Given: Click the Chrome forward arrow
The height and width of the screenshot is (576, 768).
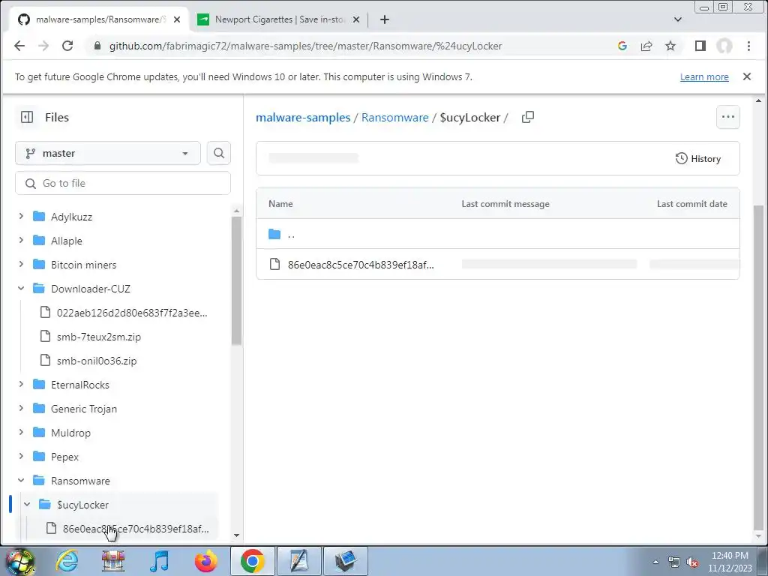Looking at the screenshot, I should coord(43,46).
